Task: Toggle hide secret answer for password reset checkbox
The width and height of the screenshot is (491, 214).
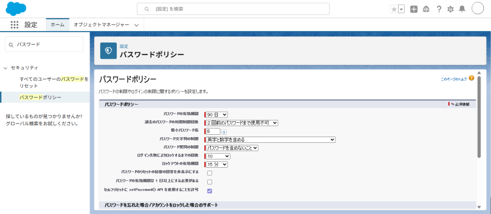Action: [x=209, y=173]
